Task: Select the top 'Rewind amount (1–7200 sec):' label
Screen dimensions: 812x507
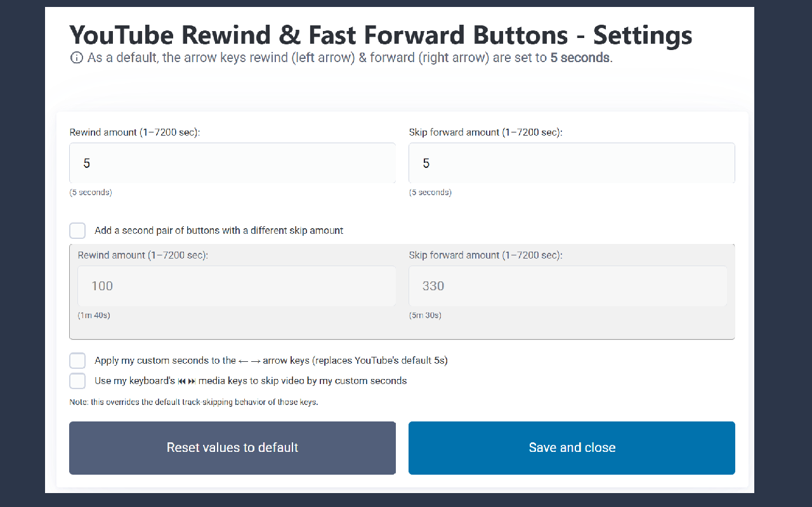Action: point(134,132)
